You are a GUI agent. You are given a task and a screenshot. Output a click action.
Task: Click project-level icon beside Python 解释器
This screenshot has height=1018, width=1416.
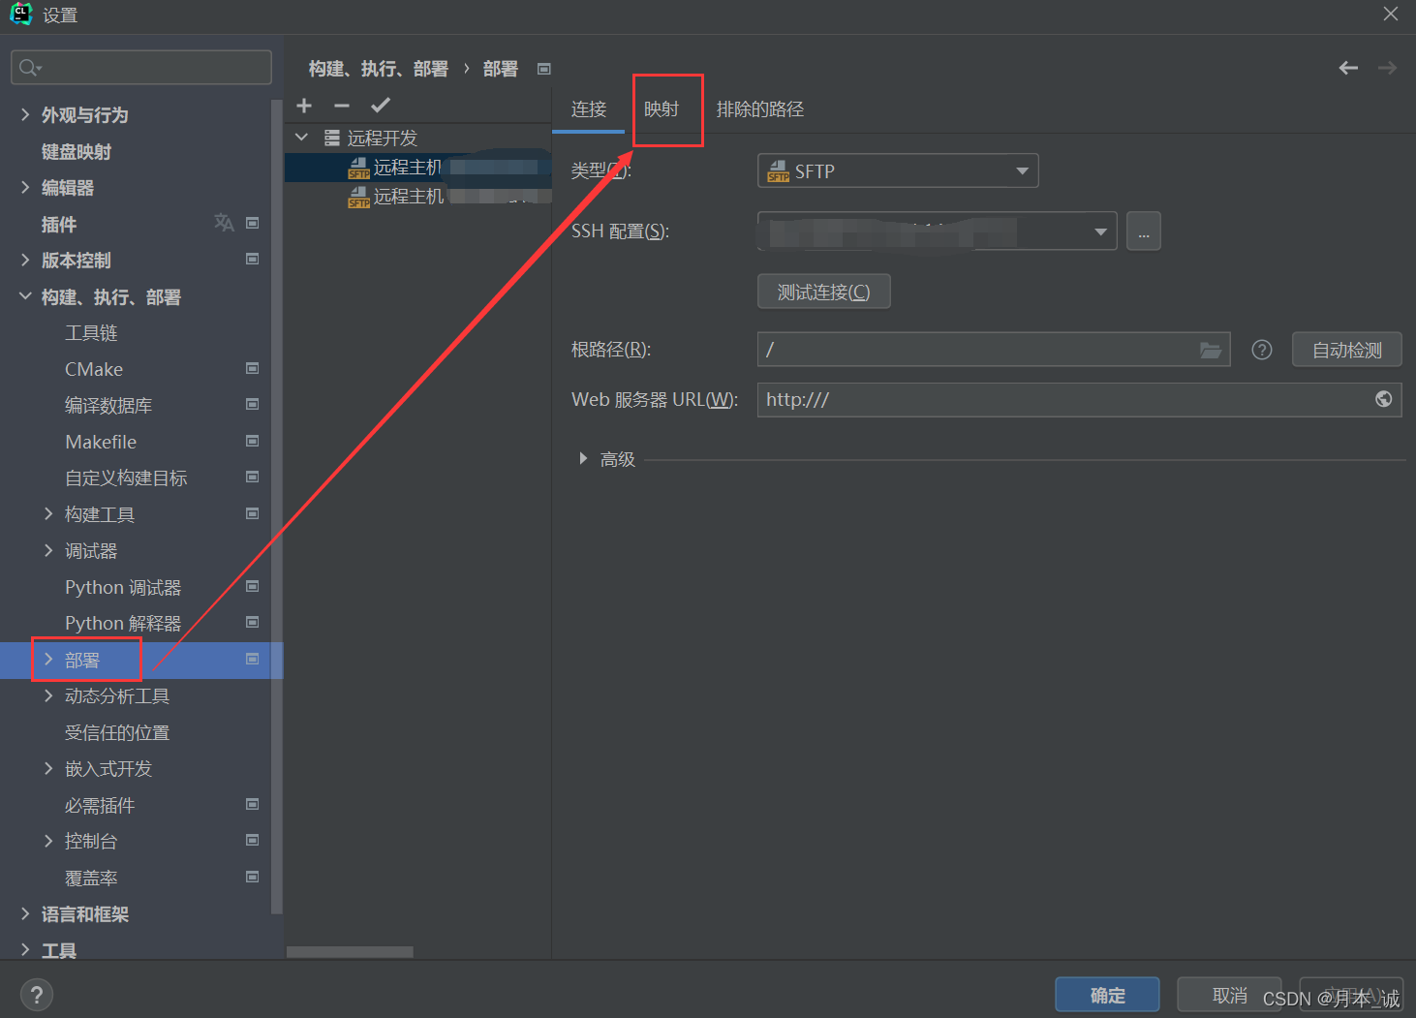253,622
